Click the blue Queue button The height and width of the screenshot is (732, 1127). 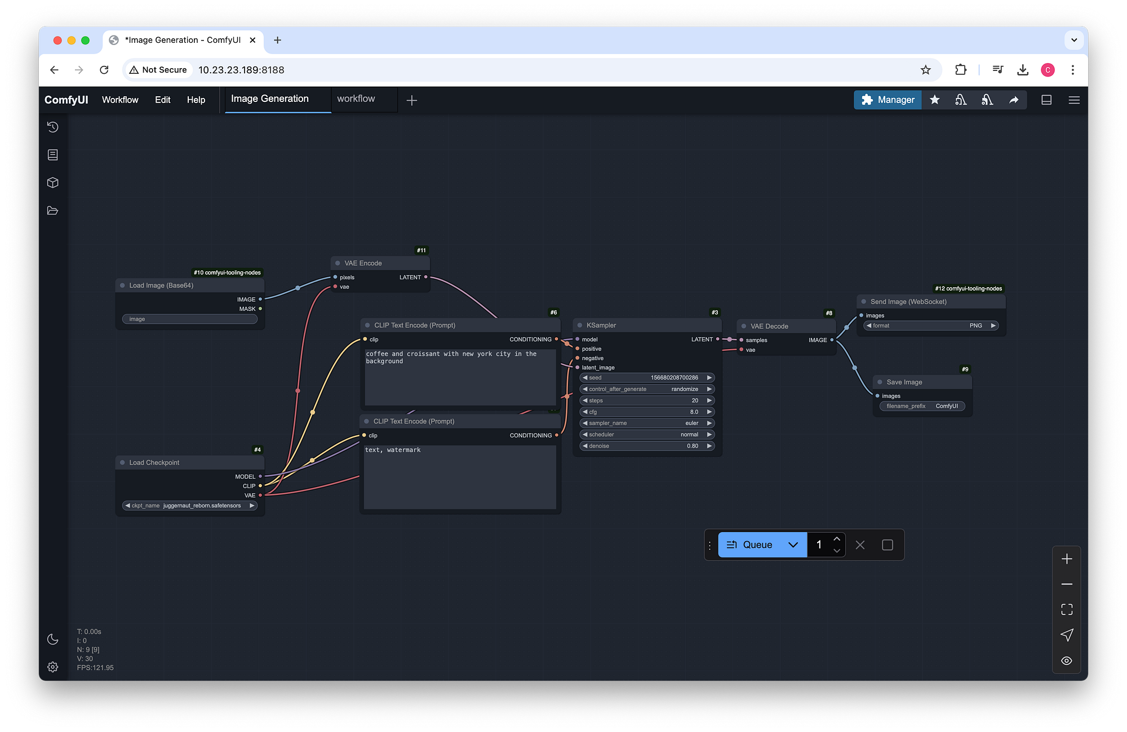point(749,544)
